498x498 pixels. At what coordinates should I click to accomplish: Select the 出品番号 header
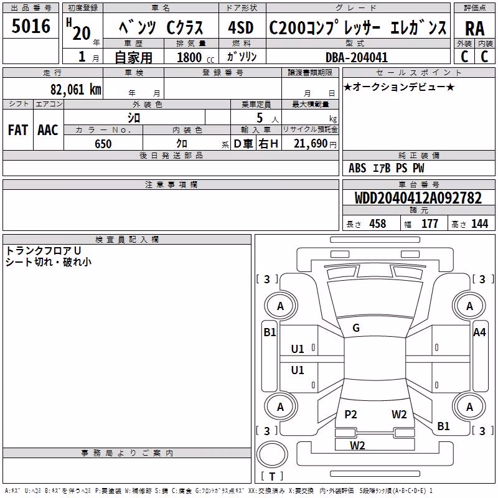[x=31, y=8]
